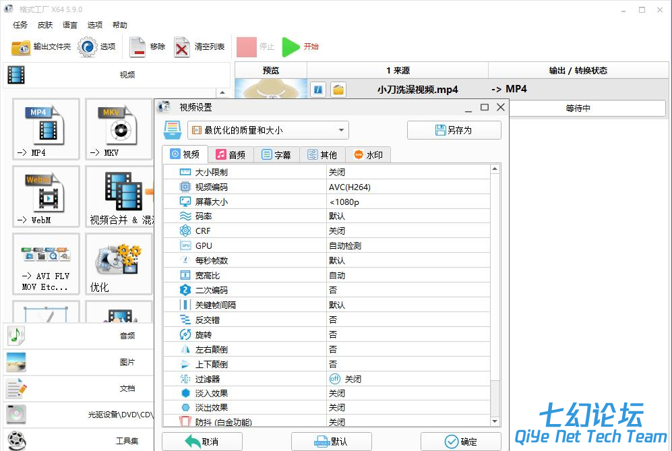Screen dimensions: 672x451
Task: Select the 淡出效果 row
Action: (327, 407)
